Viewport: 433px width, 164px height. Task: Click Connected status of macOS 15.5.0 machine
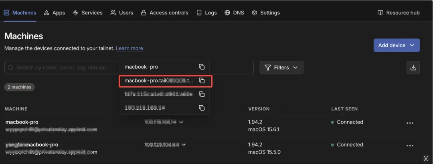347,145
